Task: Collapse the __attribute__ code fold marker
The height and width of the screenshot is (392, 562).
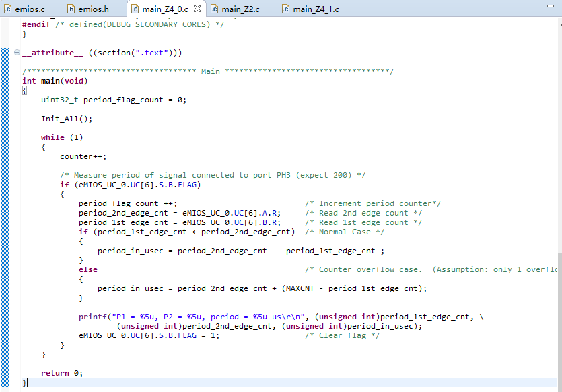Action: tap(15, 52)
